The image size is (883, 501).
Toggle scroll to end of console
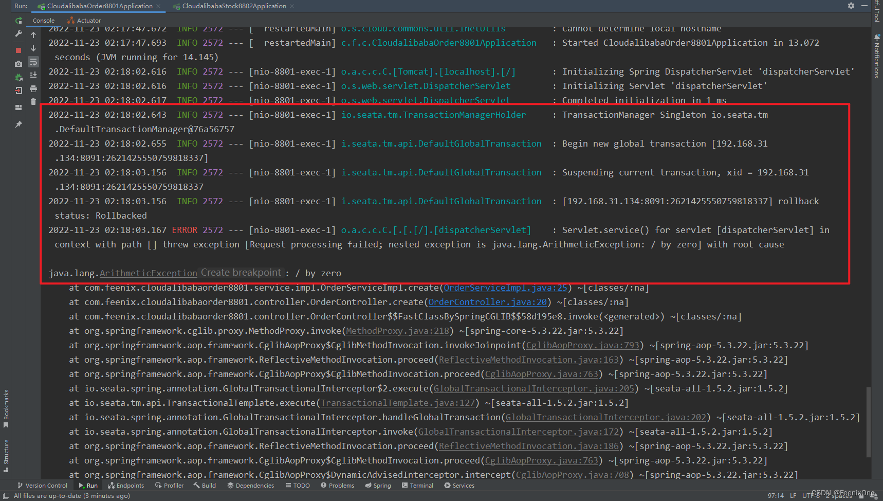[x=33, y=75]
